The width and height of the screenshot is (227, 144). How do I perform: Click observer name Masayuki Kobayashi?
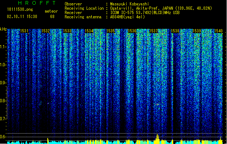click(129, 4)
